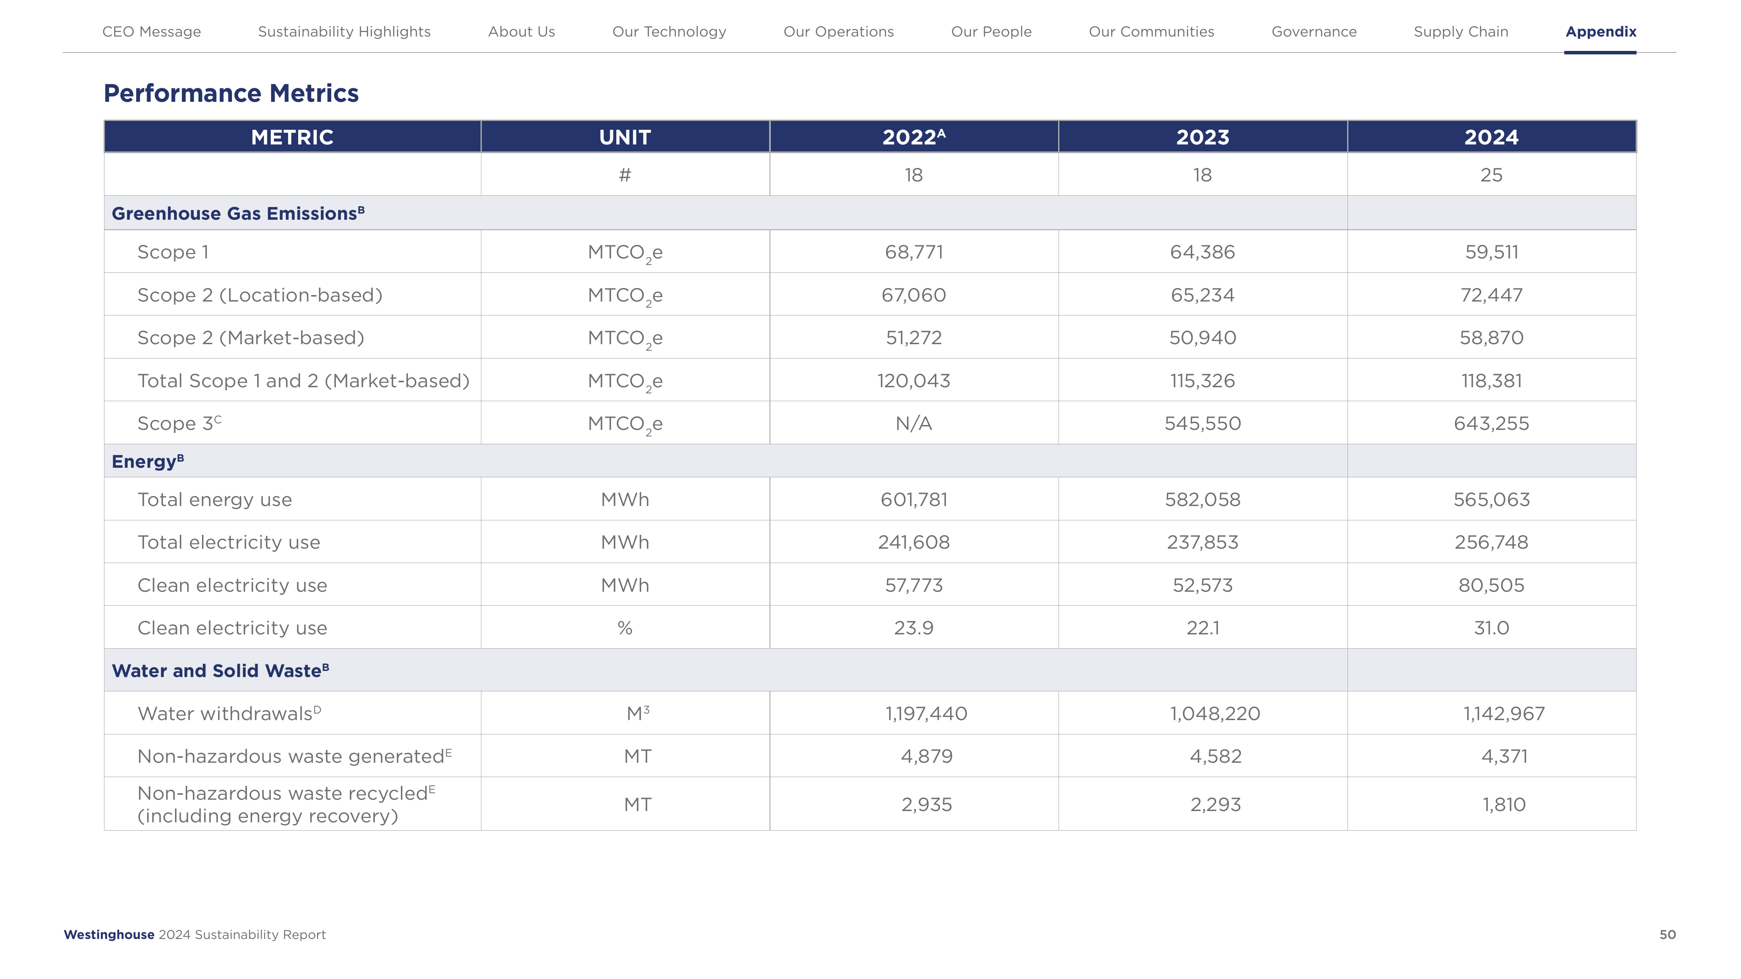The image size is (1741, 979).
Task: Click percentage value 31.0
Action: 1492,628
